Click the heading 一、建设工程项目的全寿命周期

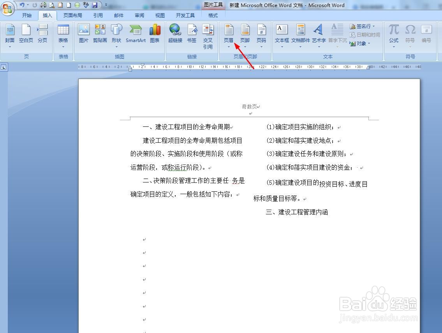click(186, 127)
